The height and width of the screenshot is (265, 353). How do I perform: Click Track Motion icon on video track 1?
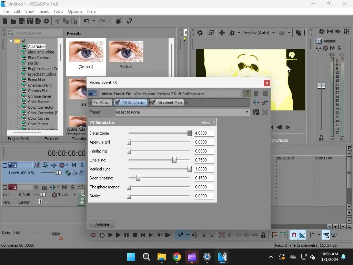54,165
